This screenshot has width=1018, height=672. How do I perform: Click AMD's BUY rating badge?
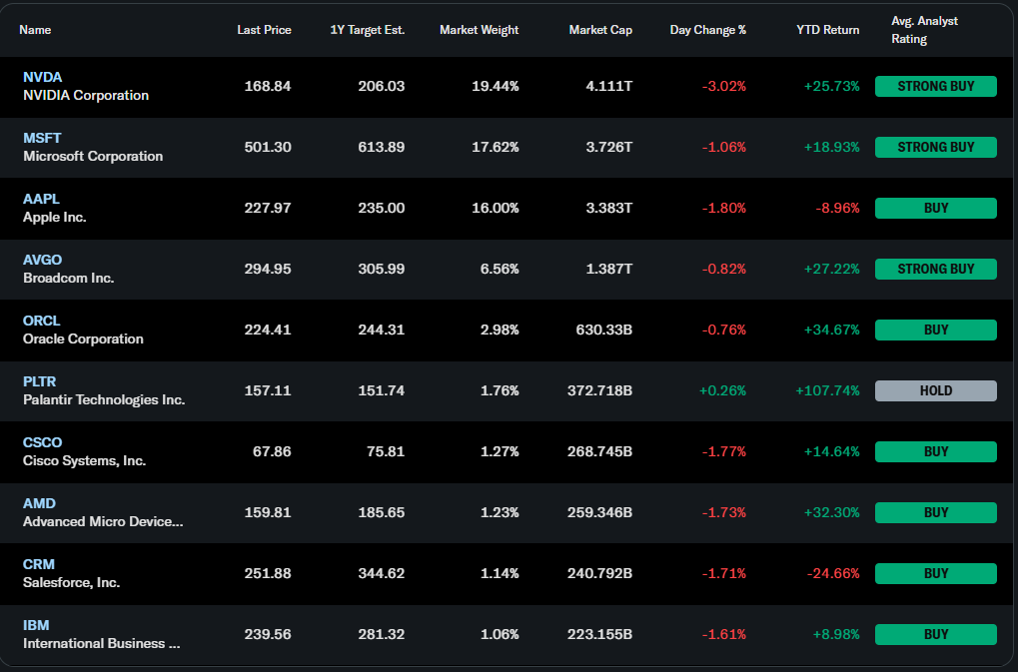coord(935,513)
